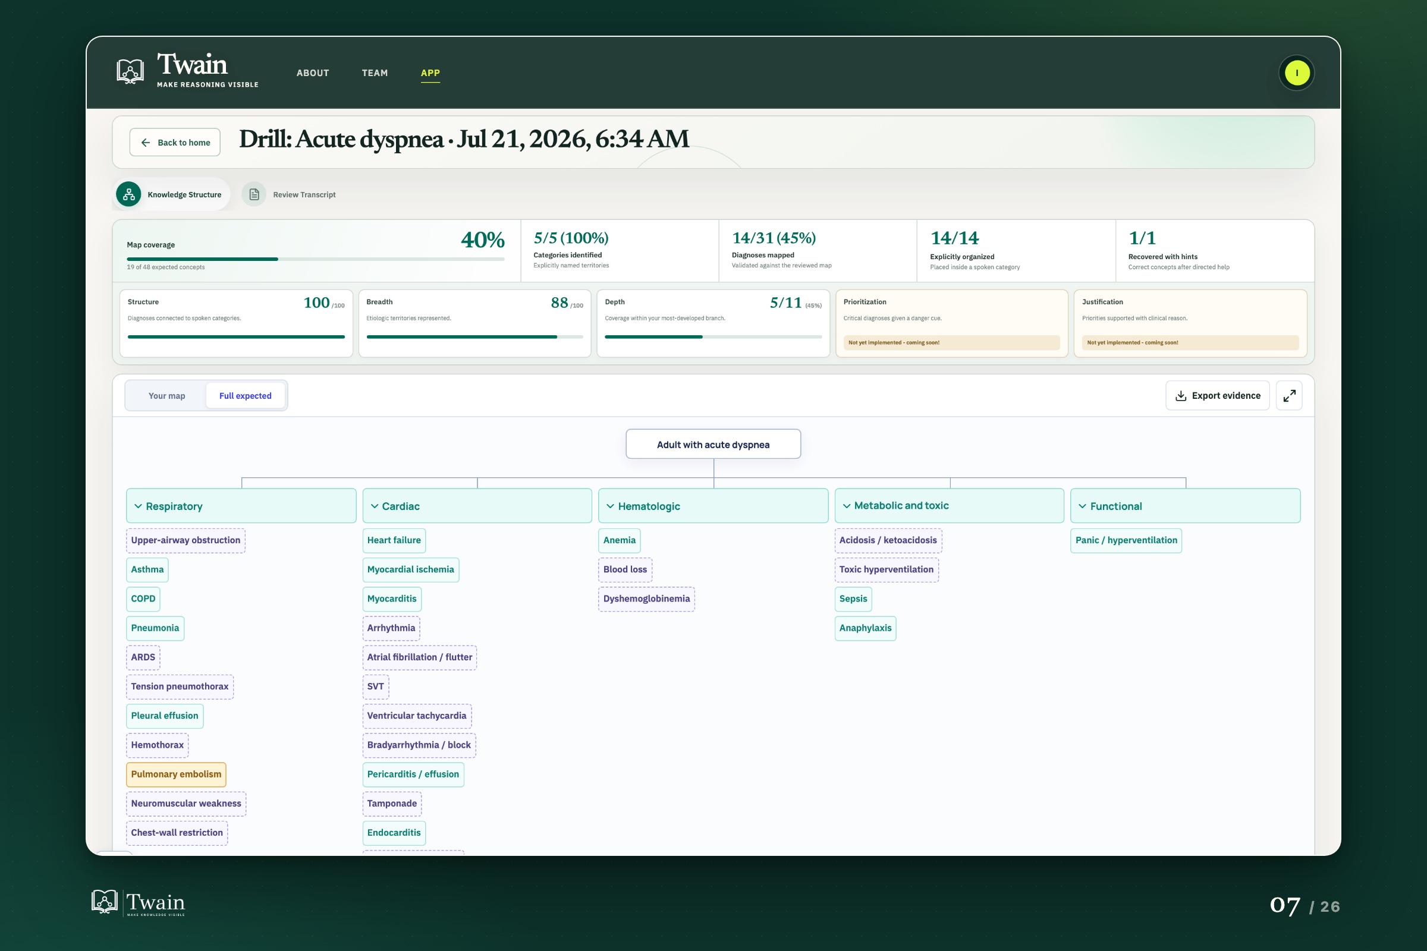Open the TEAM menu item
This screenshot has width=1427, height=951.
[x=375, y=73]
